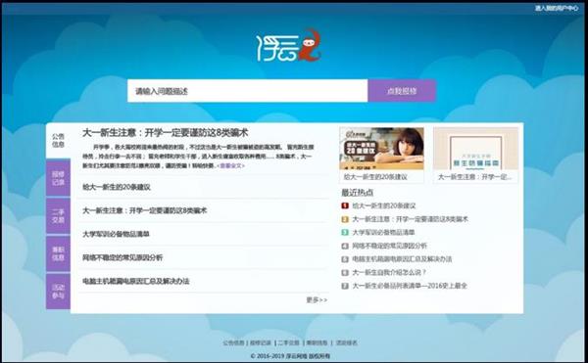Click the purple 查看全文 link
The image size is (588, 363).
[x=230, y=165]
